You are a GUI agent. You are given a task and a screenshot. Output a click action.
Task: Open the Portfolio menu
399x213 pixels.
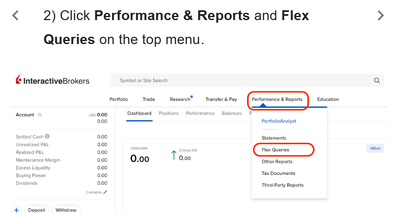[119, 99]
